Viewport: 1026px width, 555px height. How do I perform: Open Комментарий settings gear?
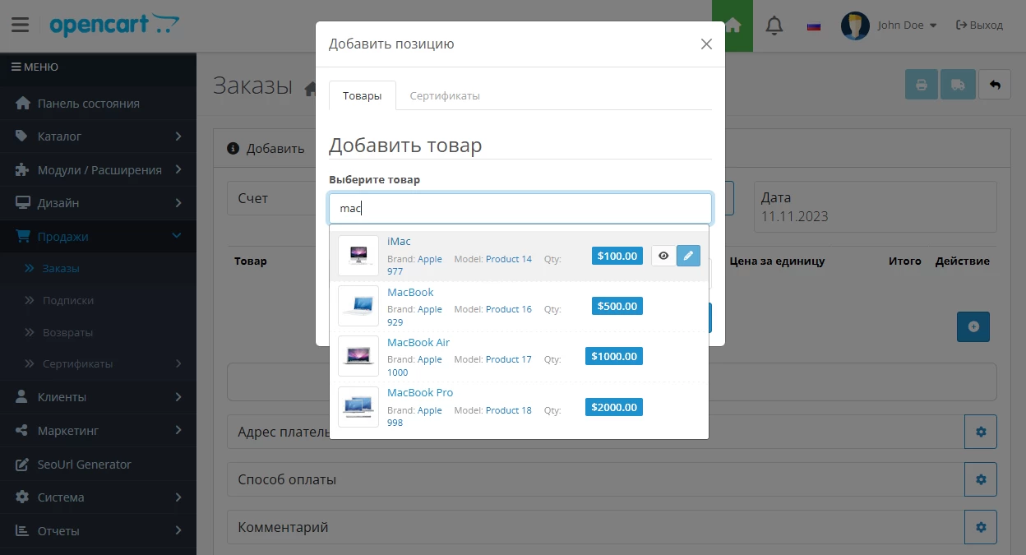tap(981, 527)
